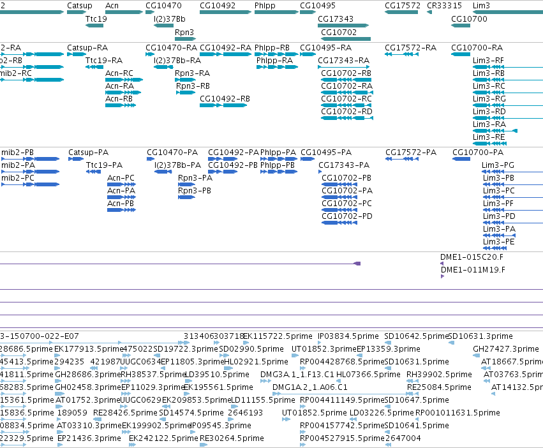This screenshot has height=448, width=543.
Task: Click the small CR33315 gene glyph
Action: pyautogui.click(x=429, y=12)
